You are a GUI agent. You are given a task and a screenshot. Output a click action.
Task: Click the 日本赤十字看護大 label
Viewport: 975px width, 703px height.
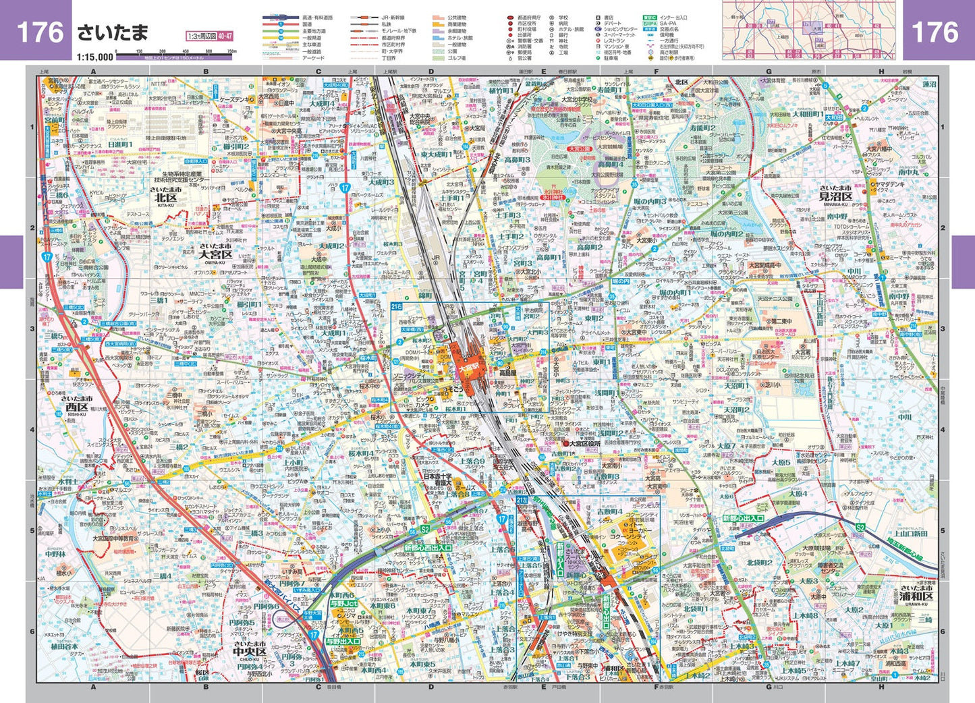click(x=437, y=478)
